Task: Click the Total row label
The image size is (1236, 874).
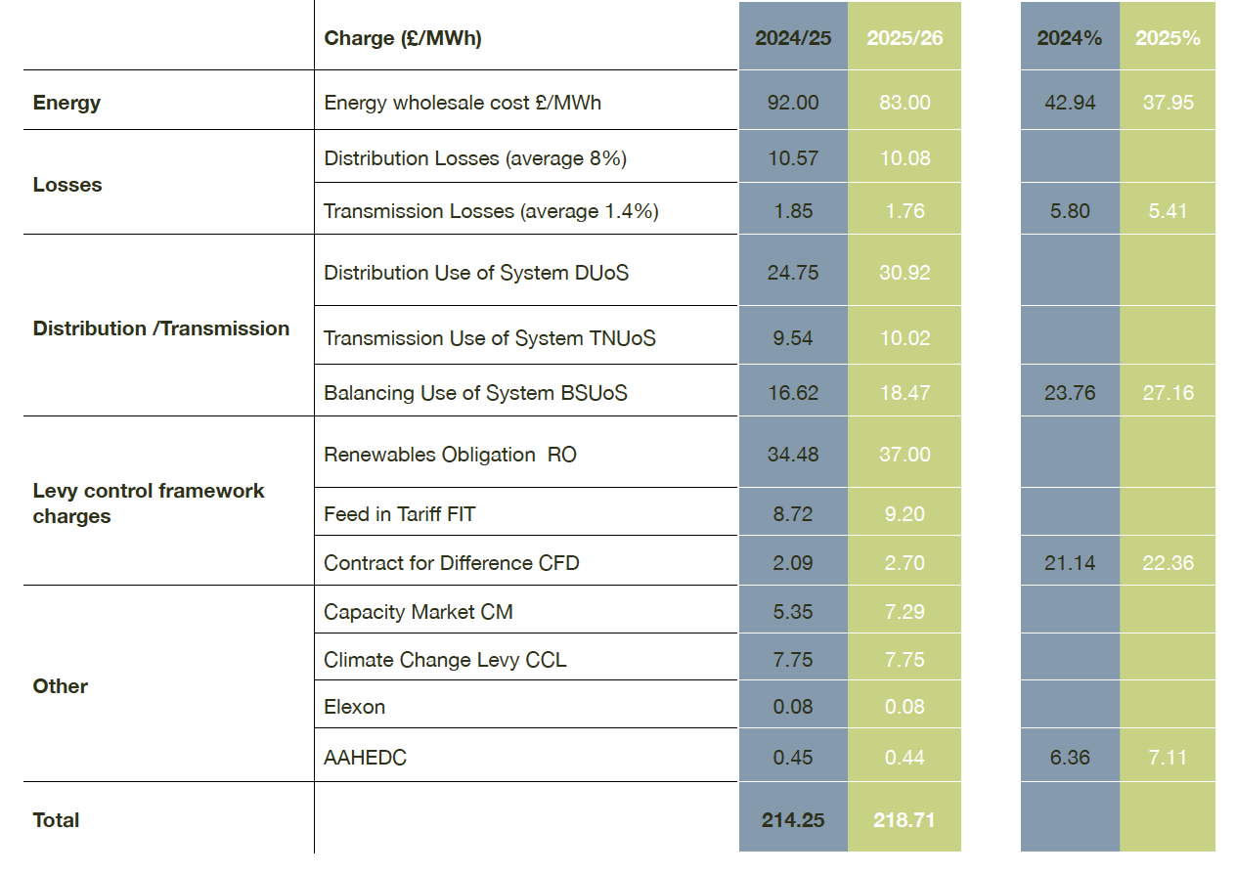Action: click(56, 820)
